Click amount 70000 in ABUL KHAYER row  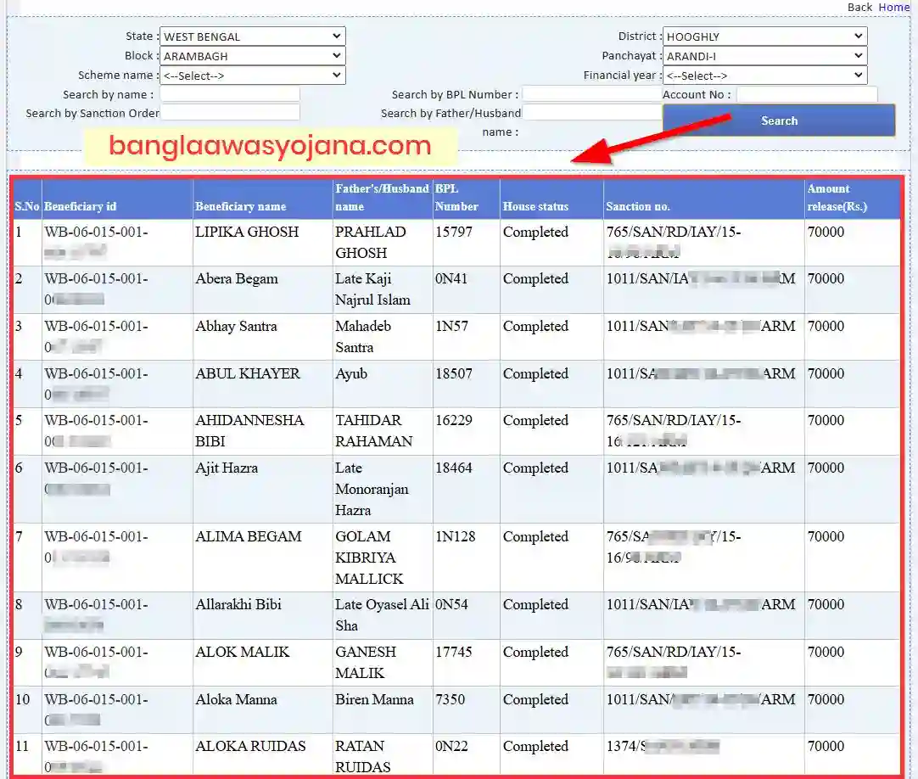(x=826, y=373)
